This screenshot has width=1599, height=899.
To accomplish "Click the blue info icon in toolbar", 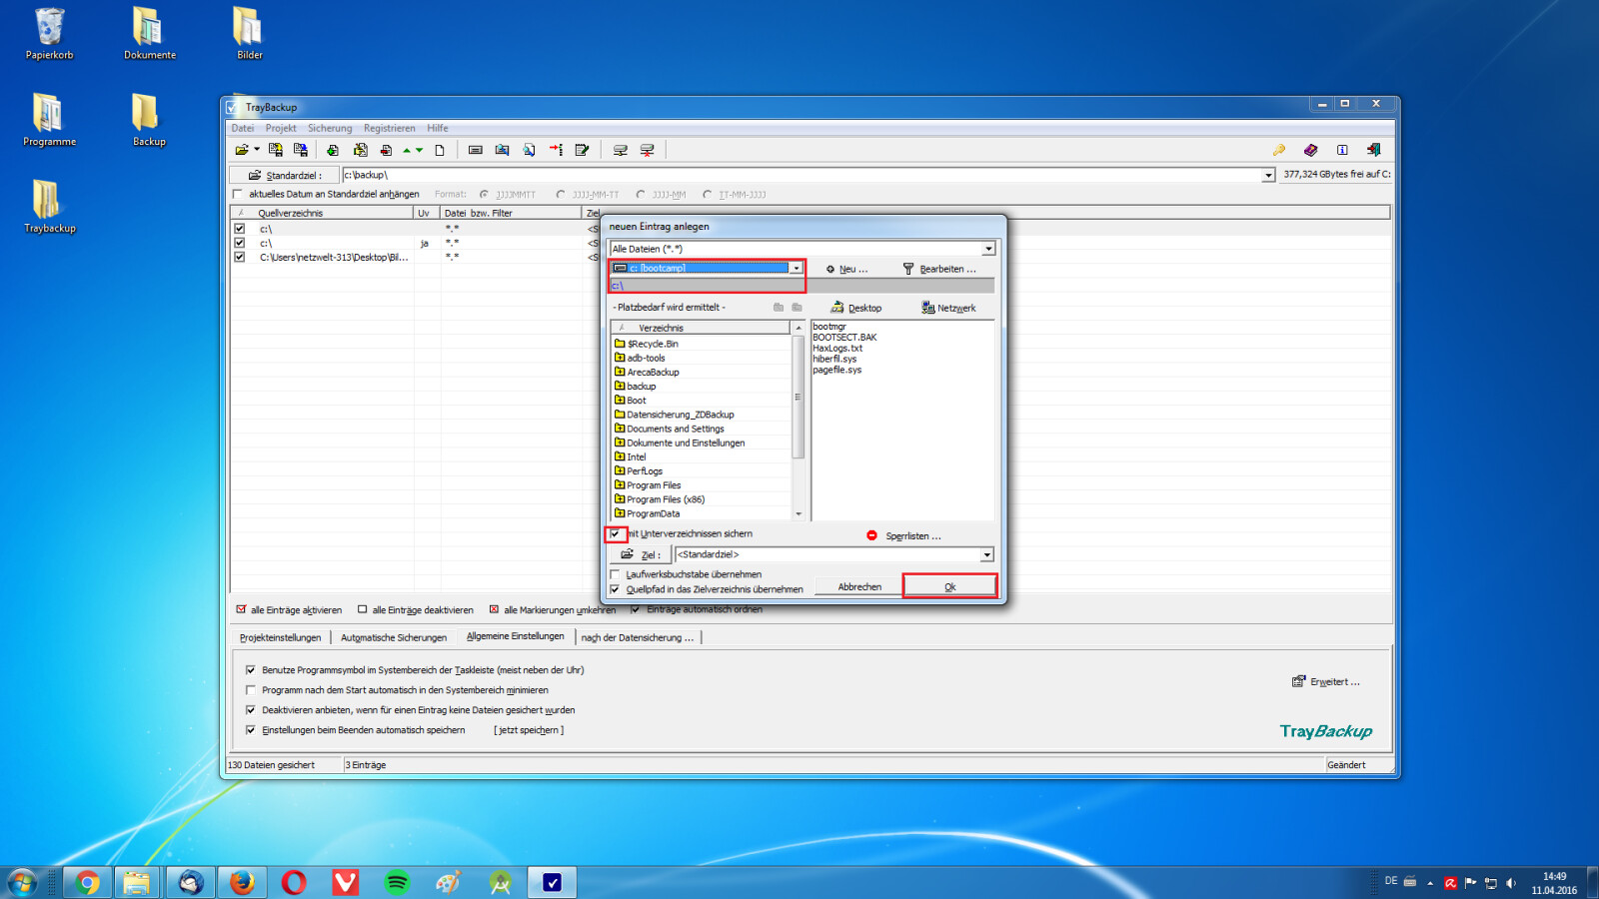I will pos(1342,150).
